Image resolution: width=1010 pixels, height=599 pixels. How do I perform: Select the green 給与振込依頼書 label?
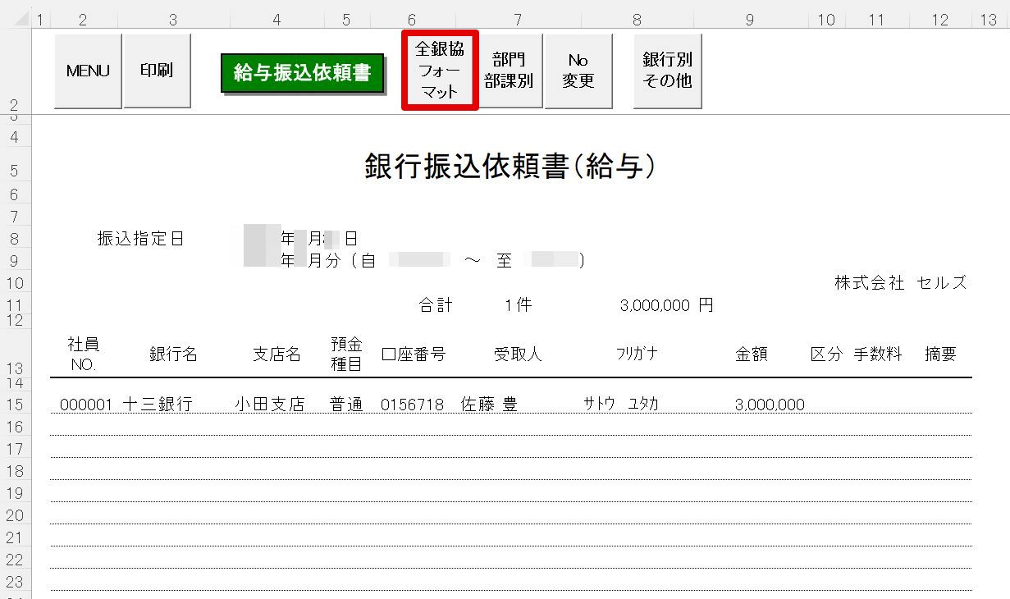pos(302,73)
